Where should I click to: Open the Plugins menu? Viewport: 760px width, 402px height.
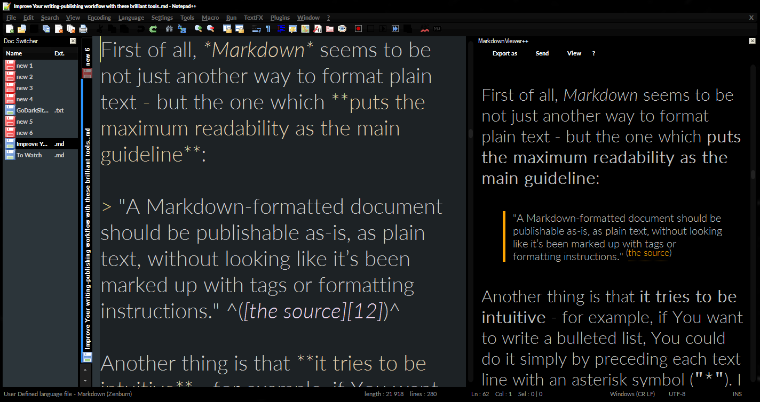click(x=280, y=18)
